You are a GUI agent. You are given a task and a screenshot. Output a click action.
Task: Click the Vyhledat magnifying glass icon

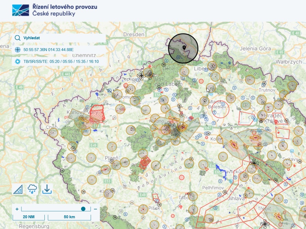[x=18, y=38]
